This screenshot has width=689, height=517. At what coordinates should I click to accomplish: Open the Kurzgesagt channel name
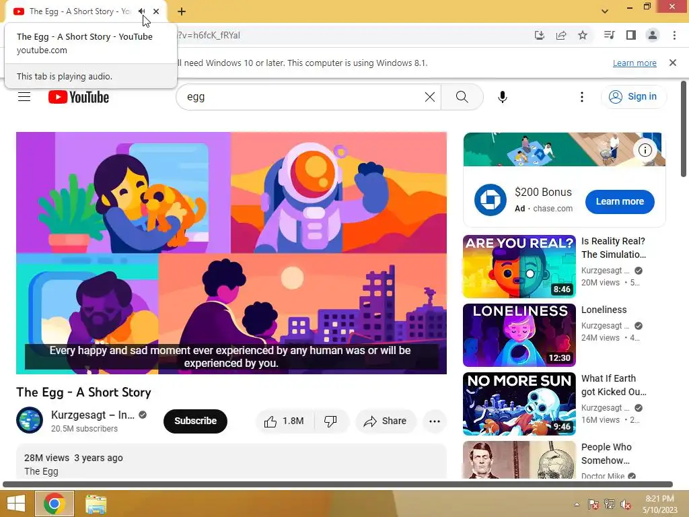click(x=93, y=415)
